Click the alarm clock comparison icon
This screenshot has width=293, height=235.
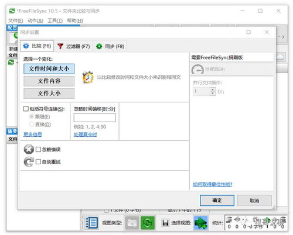[88, 77]
